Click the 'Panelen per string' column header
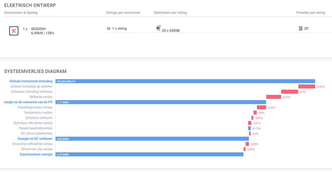The image size is (332, 172). tap(310, 13)
